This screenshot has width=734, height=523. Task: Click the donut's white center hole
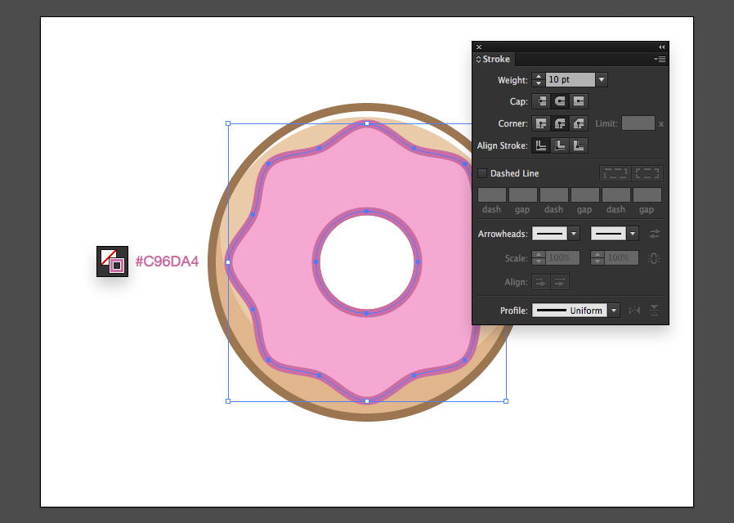pos(367,262)
